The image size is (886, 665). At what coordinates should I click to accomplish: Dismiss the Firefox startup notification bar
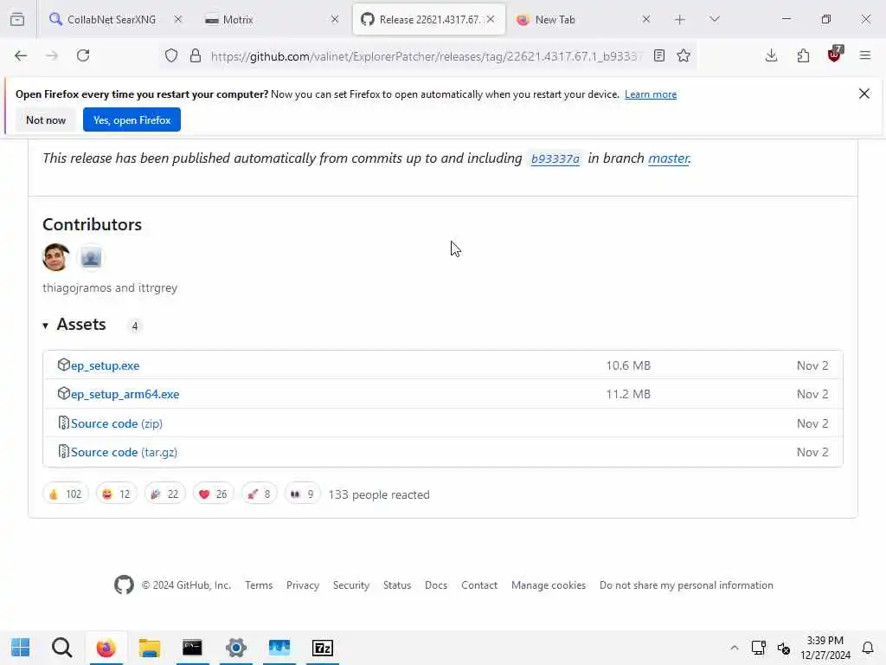[864, 94]
